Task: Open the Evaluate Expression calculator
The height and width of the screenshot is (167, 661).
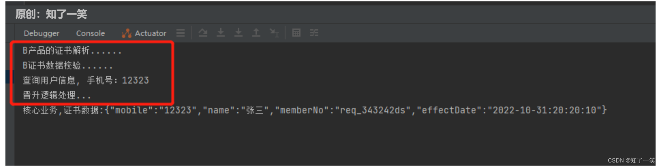Action: point(296,33)
